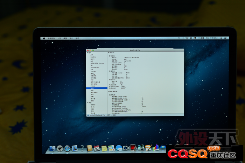Open 系统信息 application menu

coord(51,38)
